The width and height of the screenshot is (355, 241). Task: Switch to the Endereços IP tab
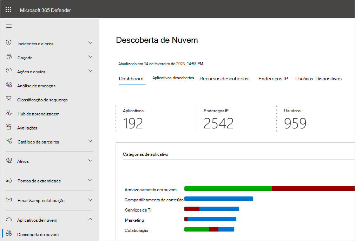273,79
